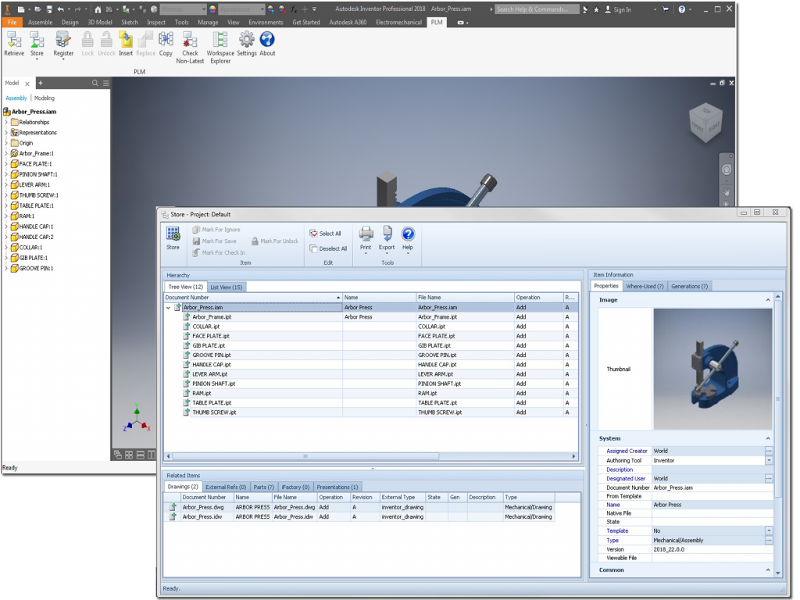The image size is (800, 600).
Task: Click the About icon in PLM ribbon
Action: click(x=267, y=40)
